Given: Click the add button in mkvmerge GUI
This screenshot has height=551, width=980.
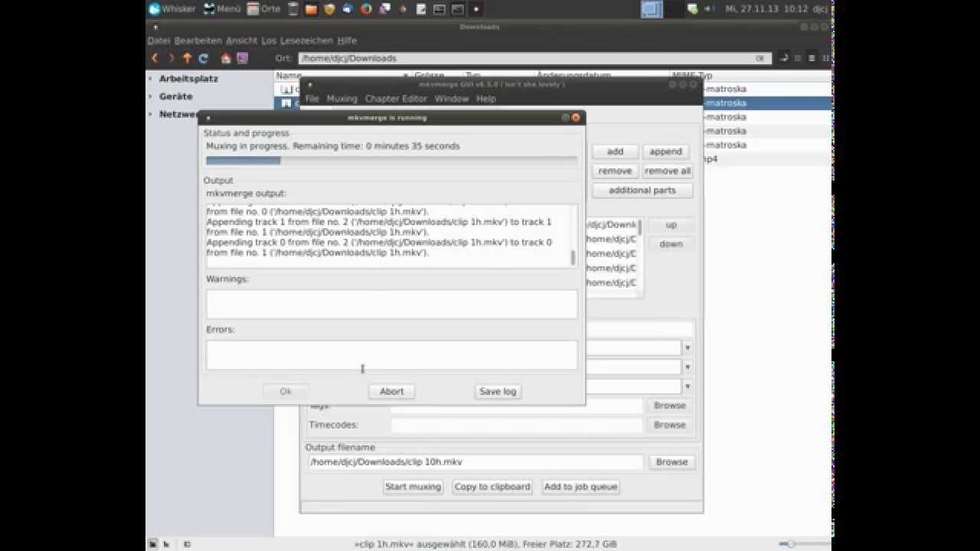Looking at the screenshot, I should point(616,152).
